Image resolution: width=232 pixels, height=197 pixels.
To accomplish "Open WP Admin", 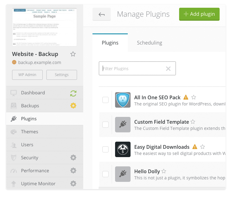I will [27, 75].
